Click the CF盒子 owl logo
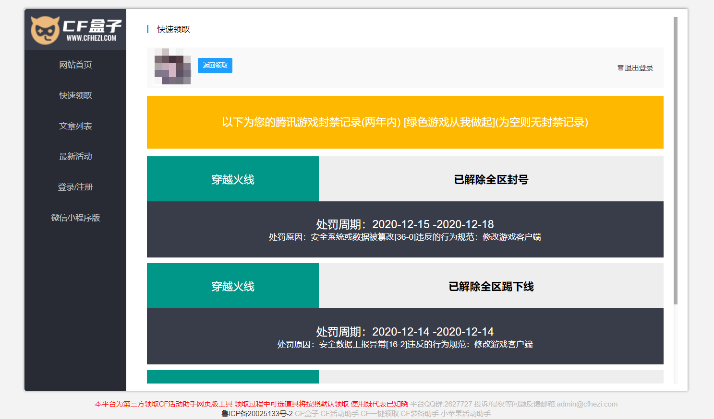 [x=75, y=30]
